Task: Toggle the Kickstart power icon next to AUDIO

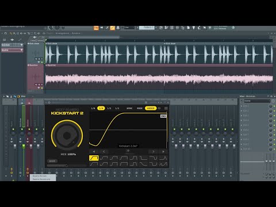Action: pos(159,108)
